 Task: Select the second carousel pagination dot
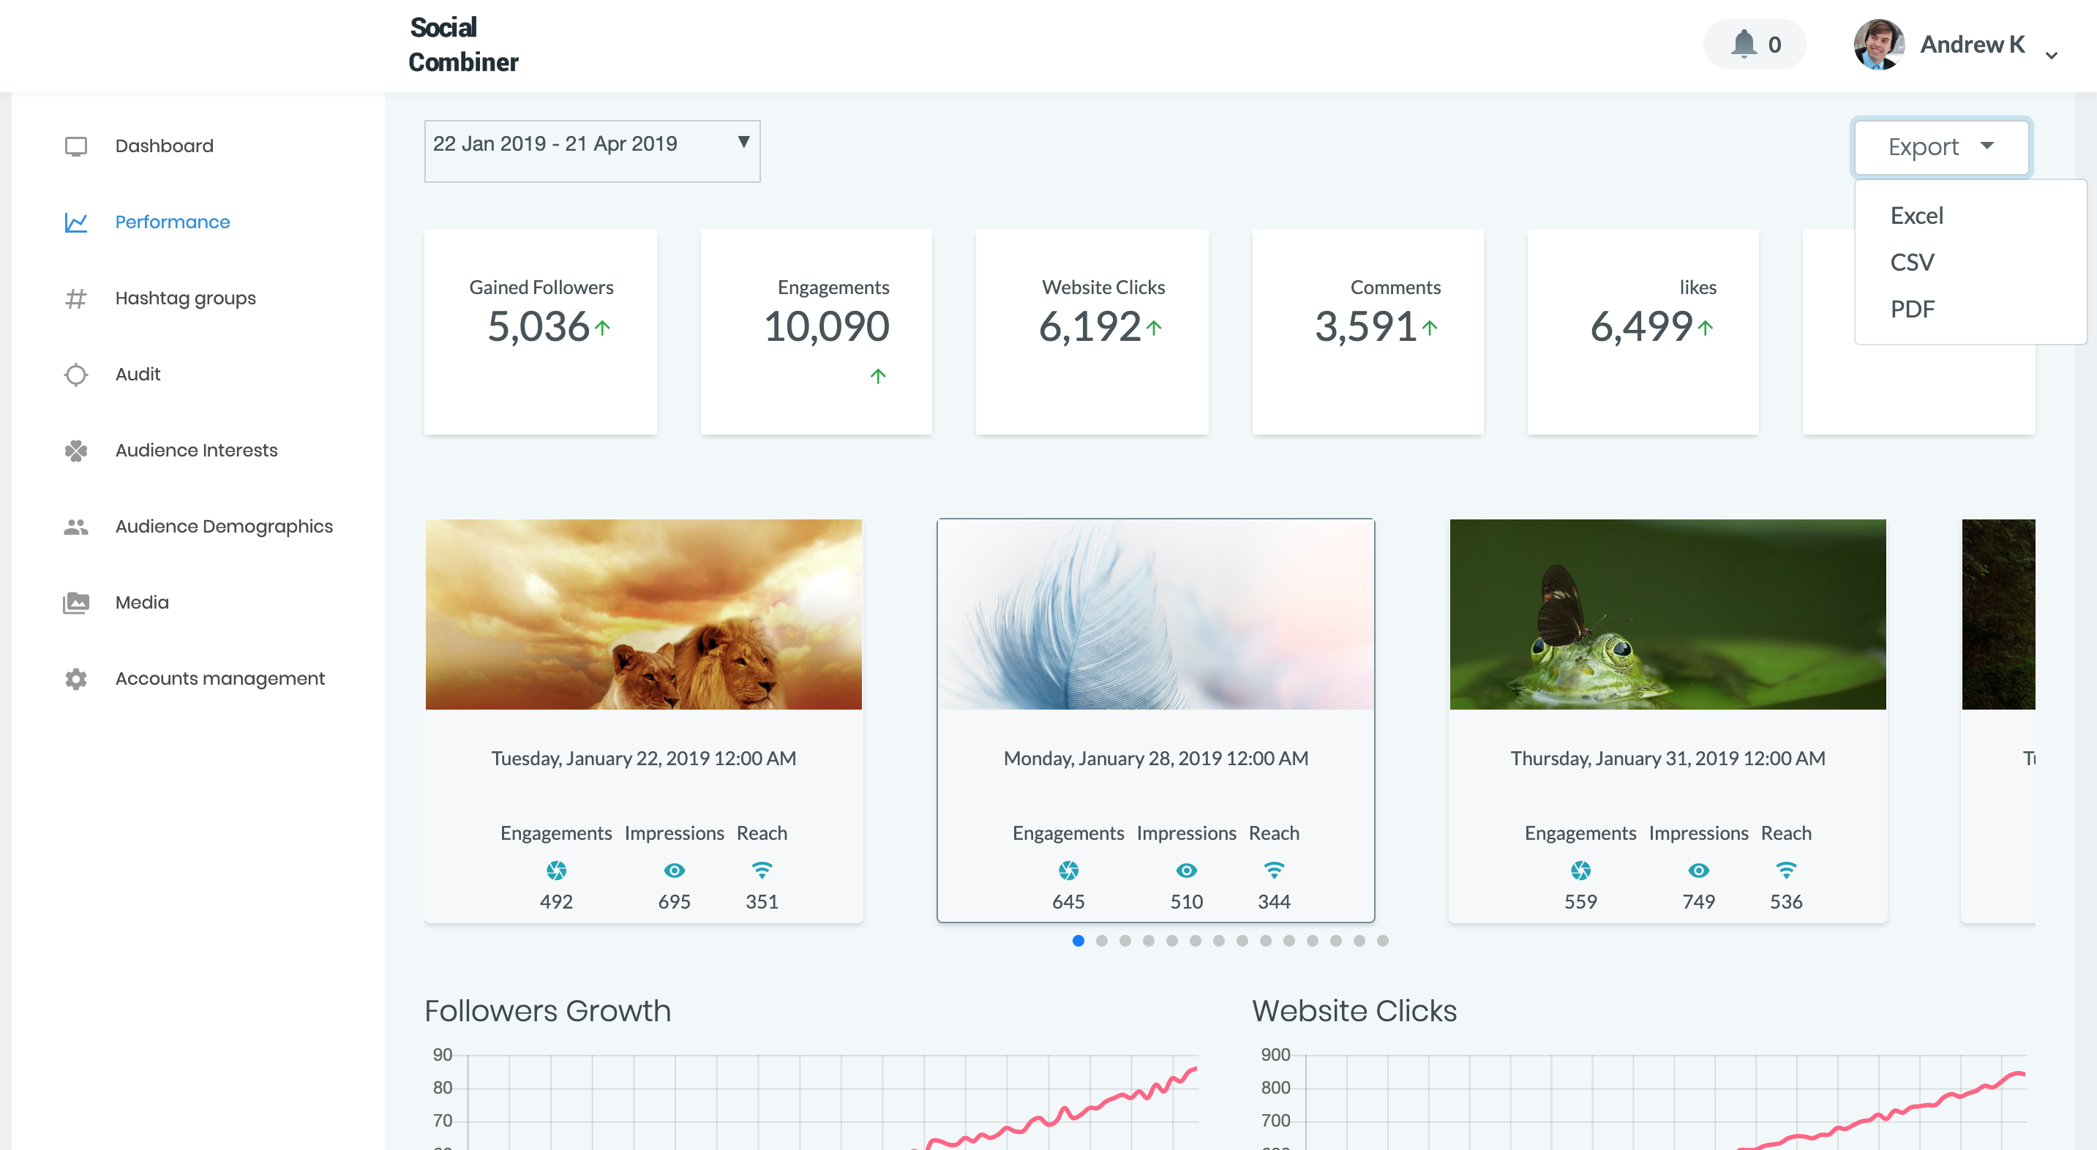click(x=1102, y=941)
